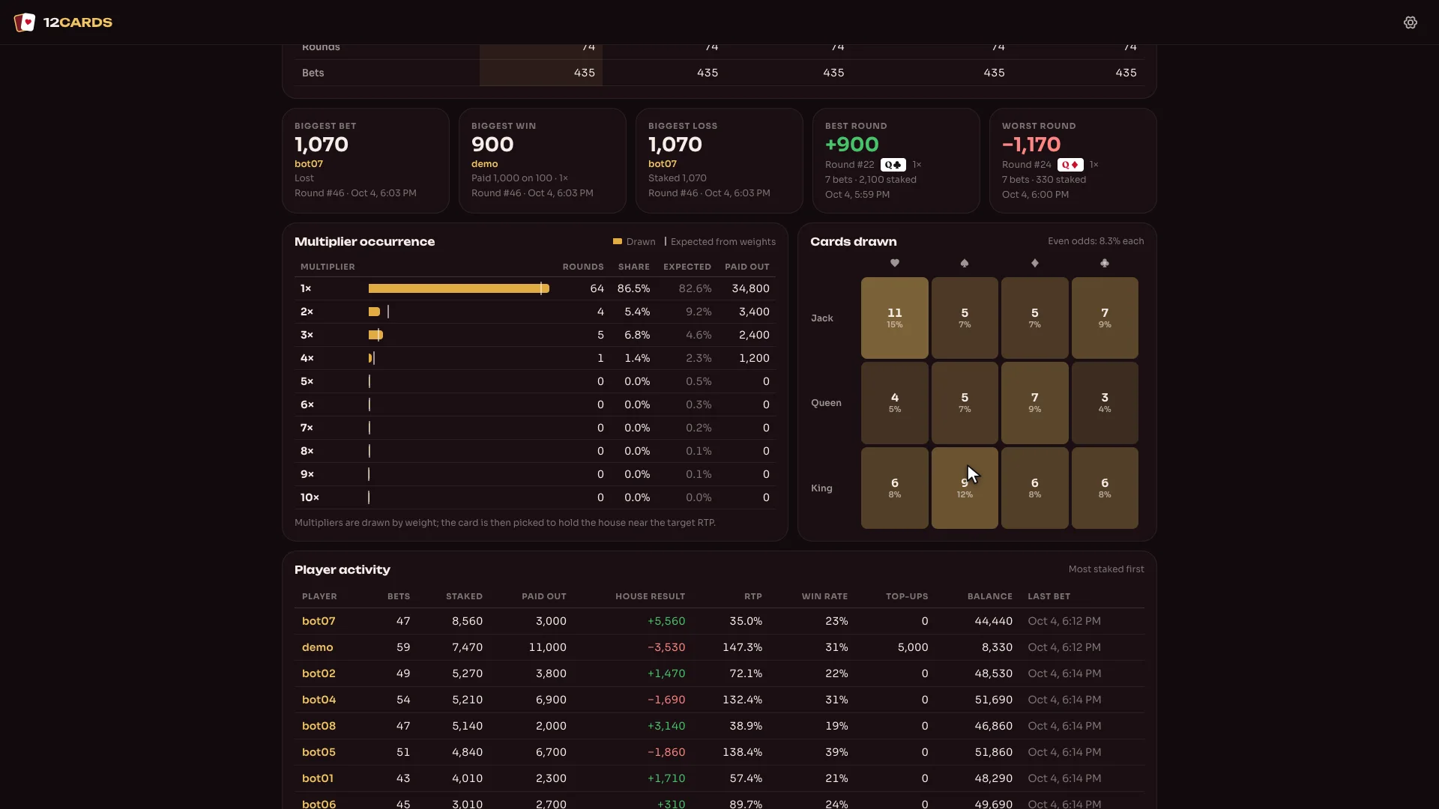Select Jack of clubs tile showing 7
The image size is (1439, 809).
pos(1105,318)
